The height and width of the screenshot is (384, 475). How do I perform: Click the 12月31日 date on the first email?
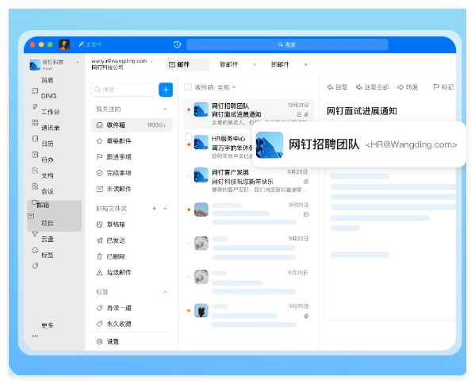click(x=298, y=106)
